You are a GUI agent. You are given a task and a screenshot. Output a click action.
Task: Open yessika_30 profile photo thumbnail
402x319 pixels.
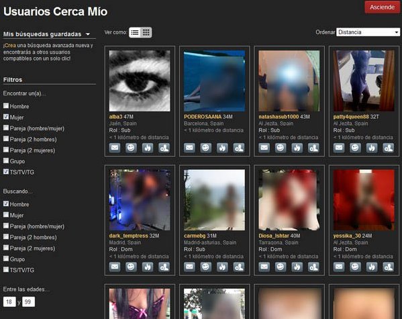tap(364, 200)
